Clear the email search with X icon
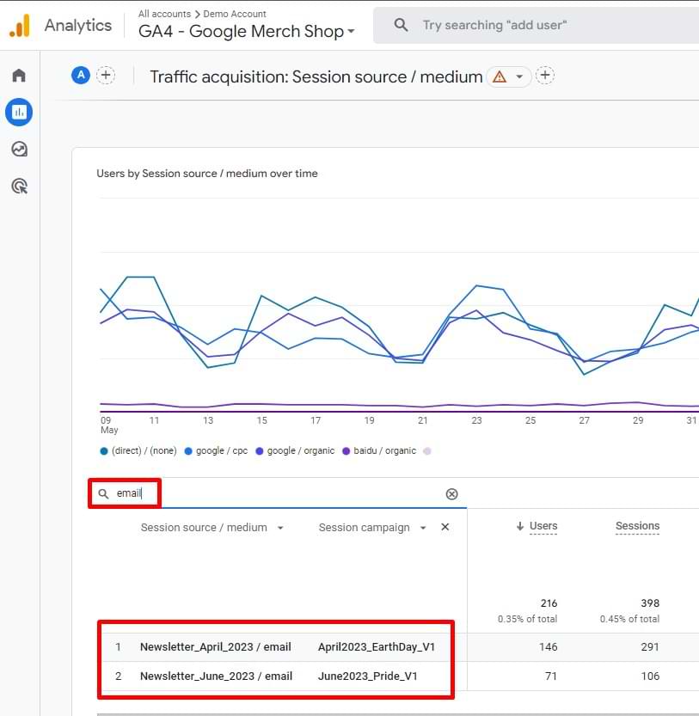The image size is (699, 716). tap(451, 494)
